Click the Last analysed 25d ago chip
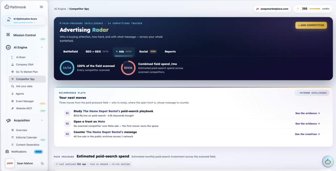This screenshot has height=171, width=336. pyautogui.click(x=93, y=164)
